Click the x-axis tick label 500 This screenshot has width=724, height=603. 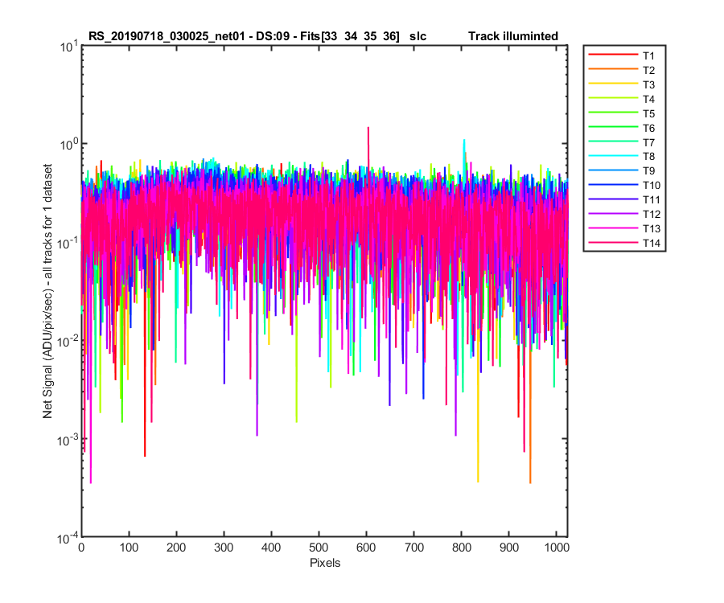(x=319, y=548)
